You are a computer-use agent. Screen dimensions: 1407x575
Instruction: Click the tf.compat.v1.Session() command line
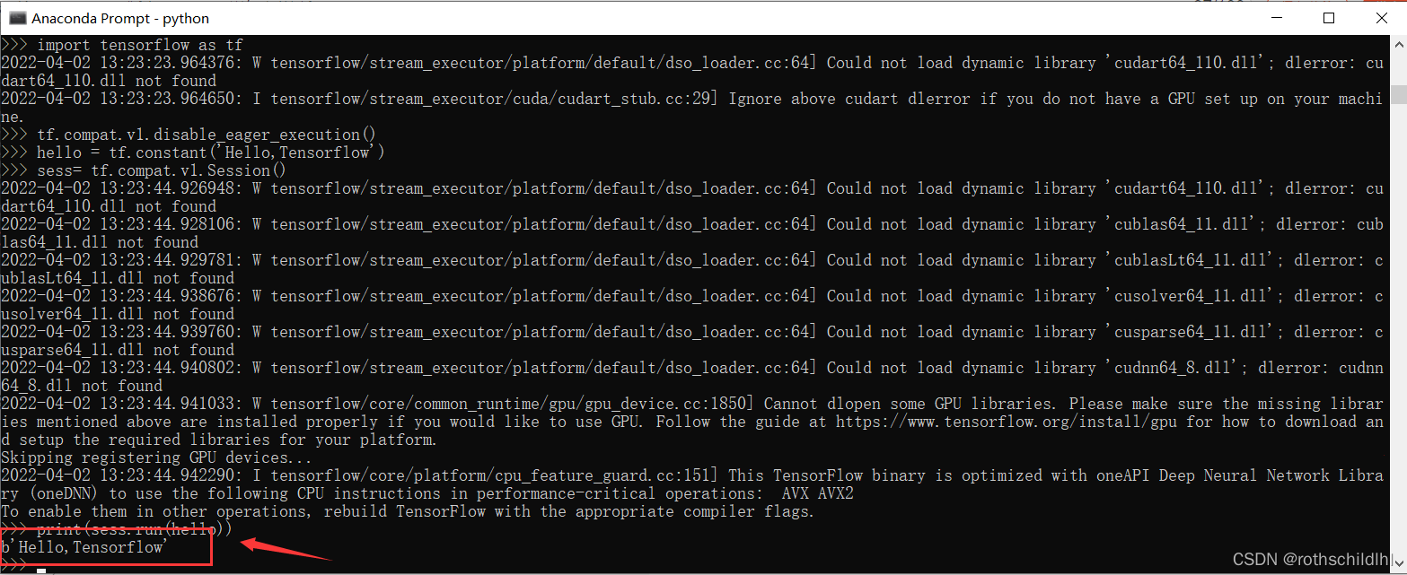pyautogui.click(x=161, y=170)
